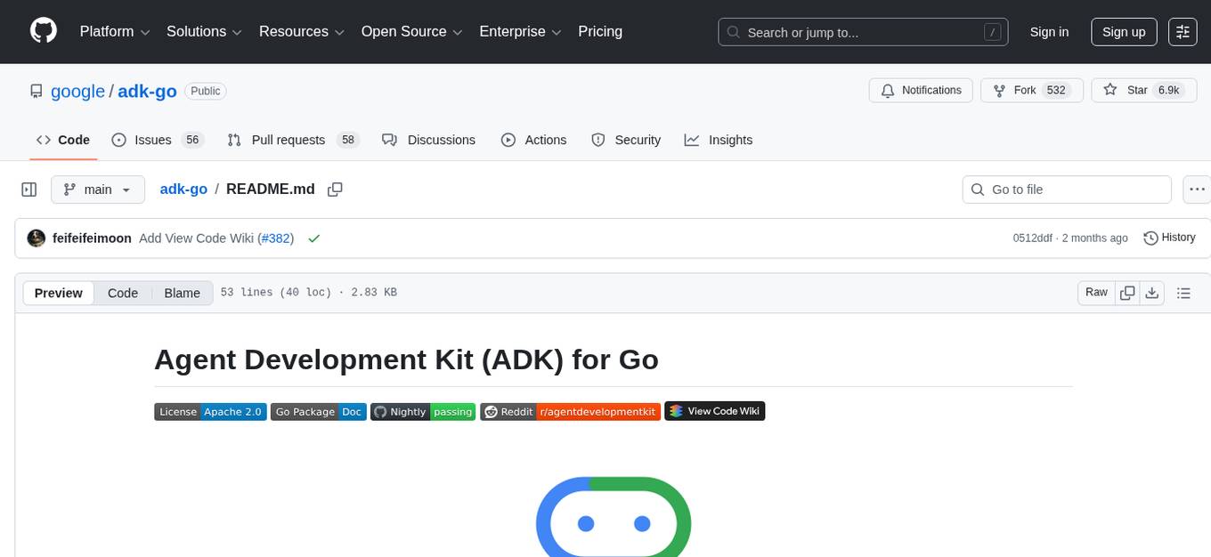Switch to the Code view tab
This screenshot has width=1211, height=557.
[122, 293]
